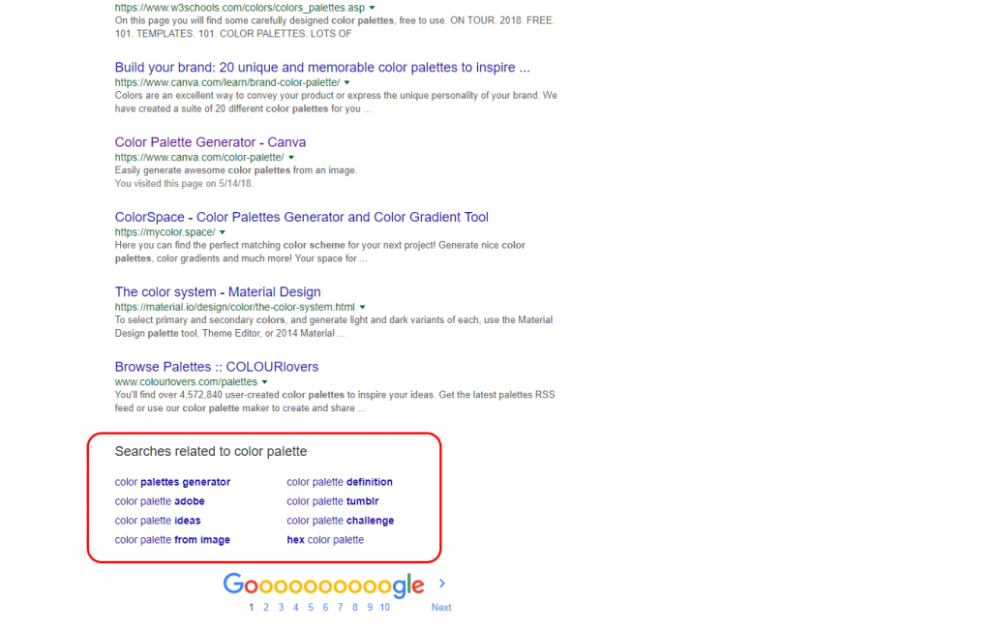991x630 pixels.
Task: Click the blue arrow chevron beside Google logo
Action: pos(442,584)
